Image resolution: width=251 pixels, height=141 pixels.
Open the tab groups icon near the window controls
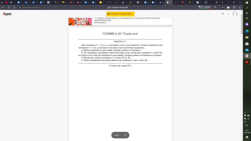pos(217,3)
